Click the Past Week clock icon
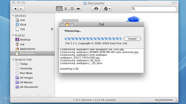 (x=17, y=73)
